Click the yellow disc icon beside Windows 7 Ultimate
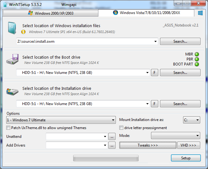The image size is (208, 169). pyautogui.click(x=23, y=32)
